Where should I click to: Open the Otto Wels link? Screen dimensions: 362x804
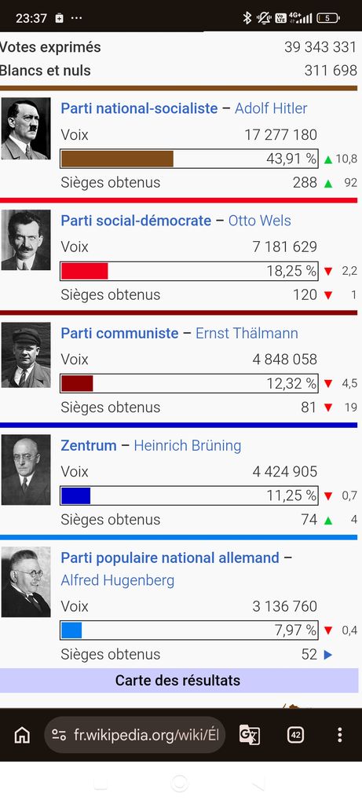click(x=259, y=221)
